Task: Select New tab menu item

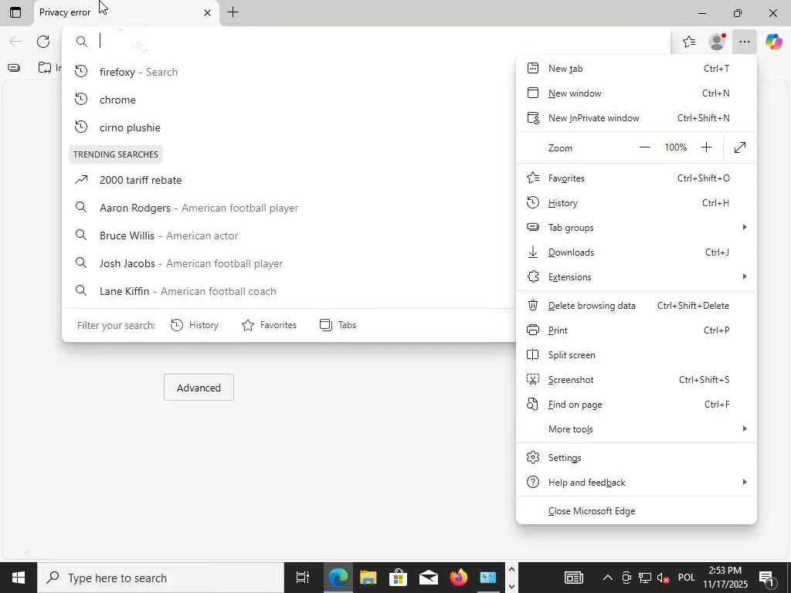Action: coord(637,69)
